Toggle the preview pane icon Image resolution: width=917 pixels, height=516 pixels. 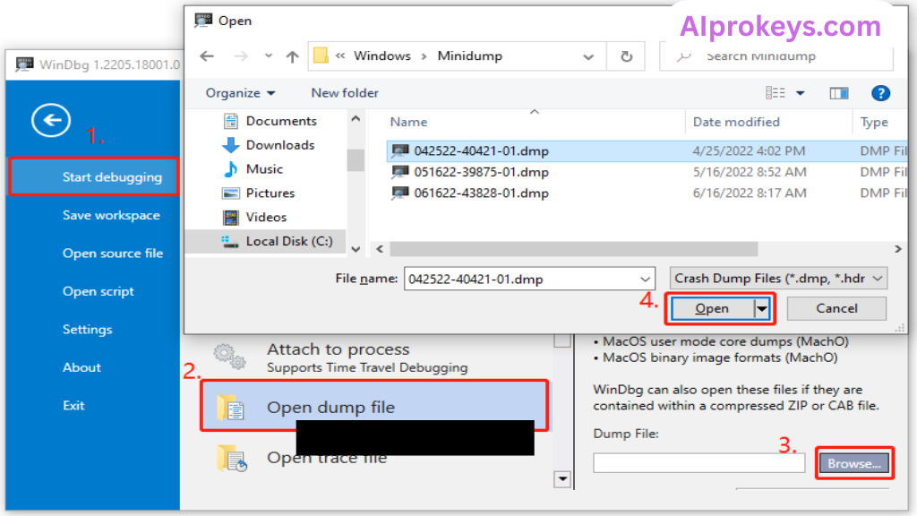[x=838, y=93]
